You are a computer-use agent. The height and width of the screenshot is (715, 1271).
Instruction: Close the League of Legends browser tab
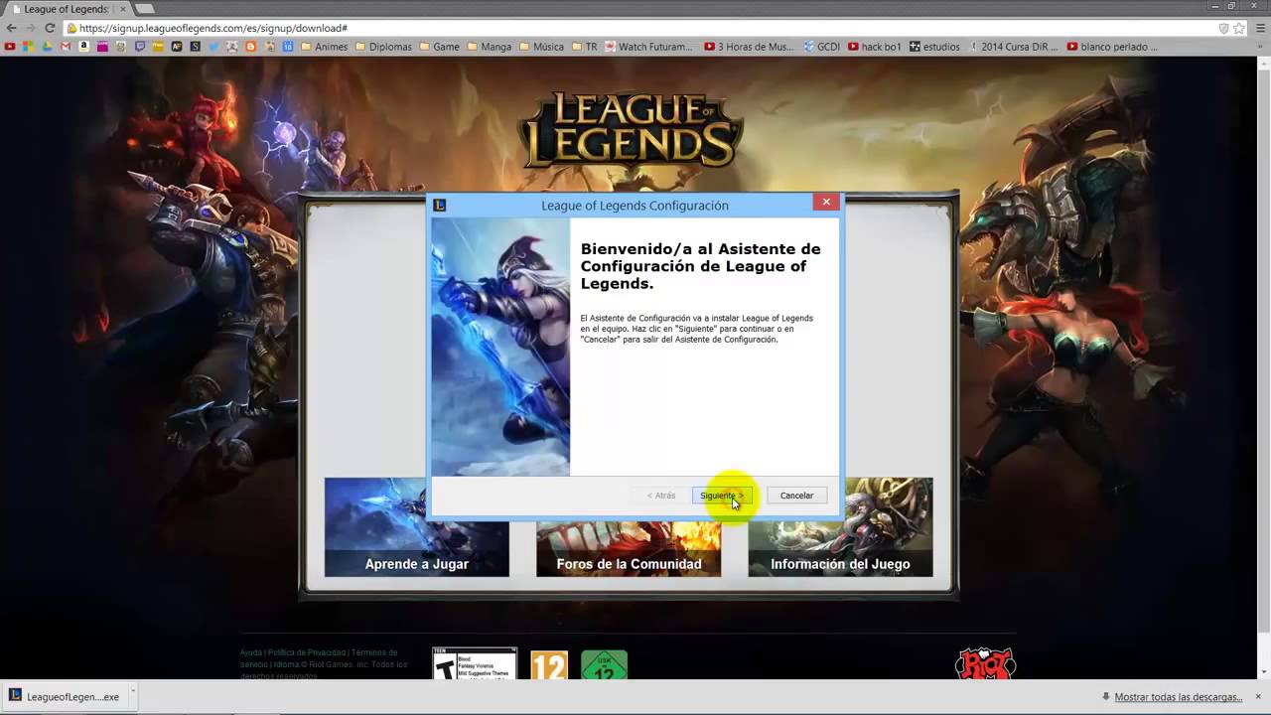[x=123, y=9]
